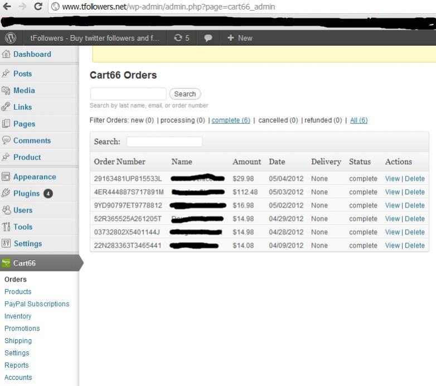Click the Plugins badge showing 4
Screen dimensions: 436x386
[48, 194]
